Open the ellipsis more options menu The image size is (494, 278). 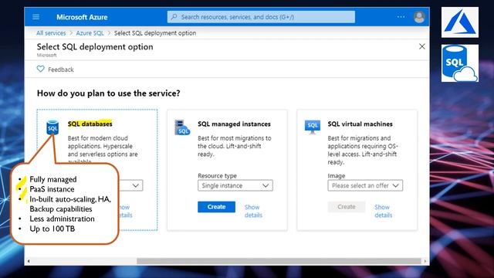tap(401, 17)
